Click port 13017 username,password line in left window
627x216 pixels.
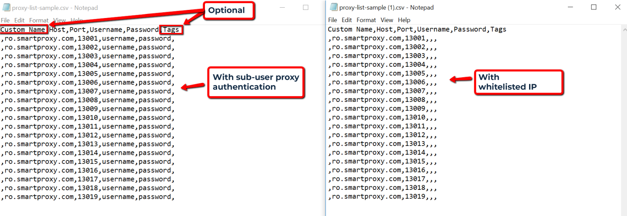[x=88, y=179]
